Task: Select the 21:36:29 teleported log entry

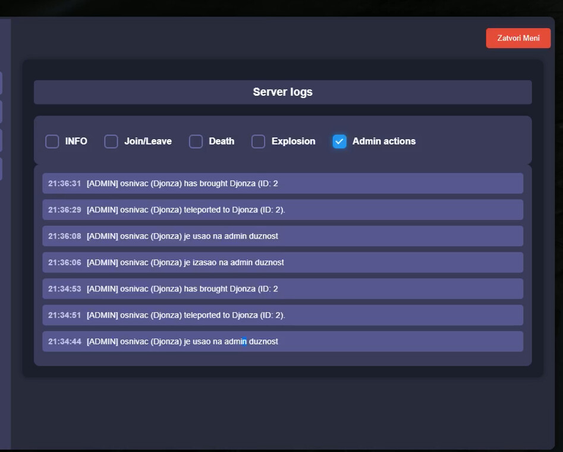Action: click(x=282, y=209)
